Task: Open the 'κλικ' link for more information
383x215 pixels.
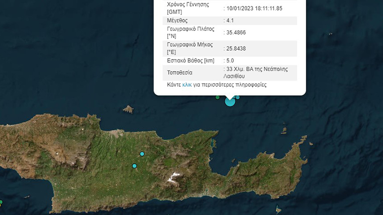Action: tap(187, 85)
